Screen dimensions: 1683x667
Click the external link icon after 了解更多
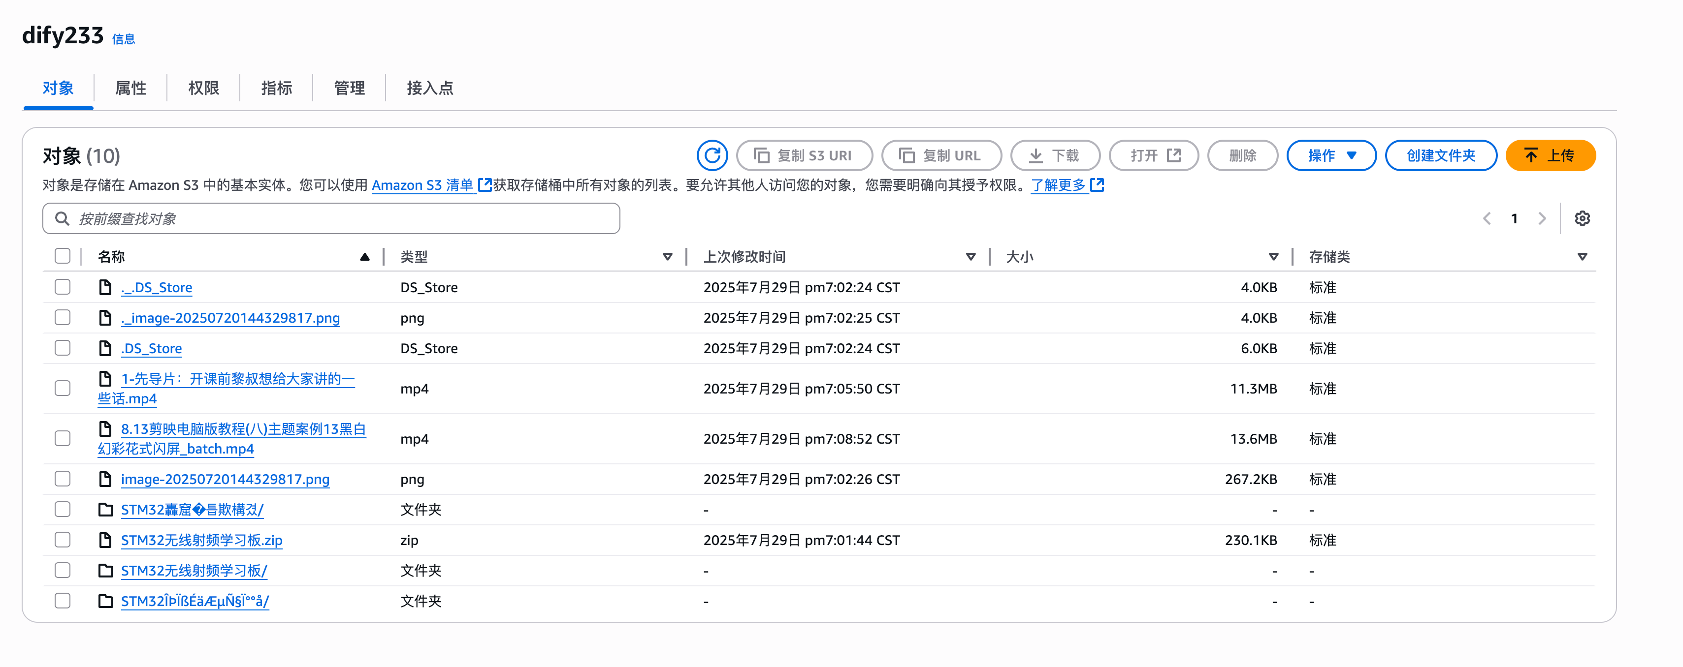click(1098, 185)
